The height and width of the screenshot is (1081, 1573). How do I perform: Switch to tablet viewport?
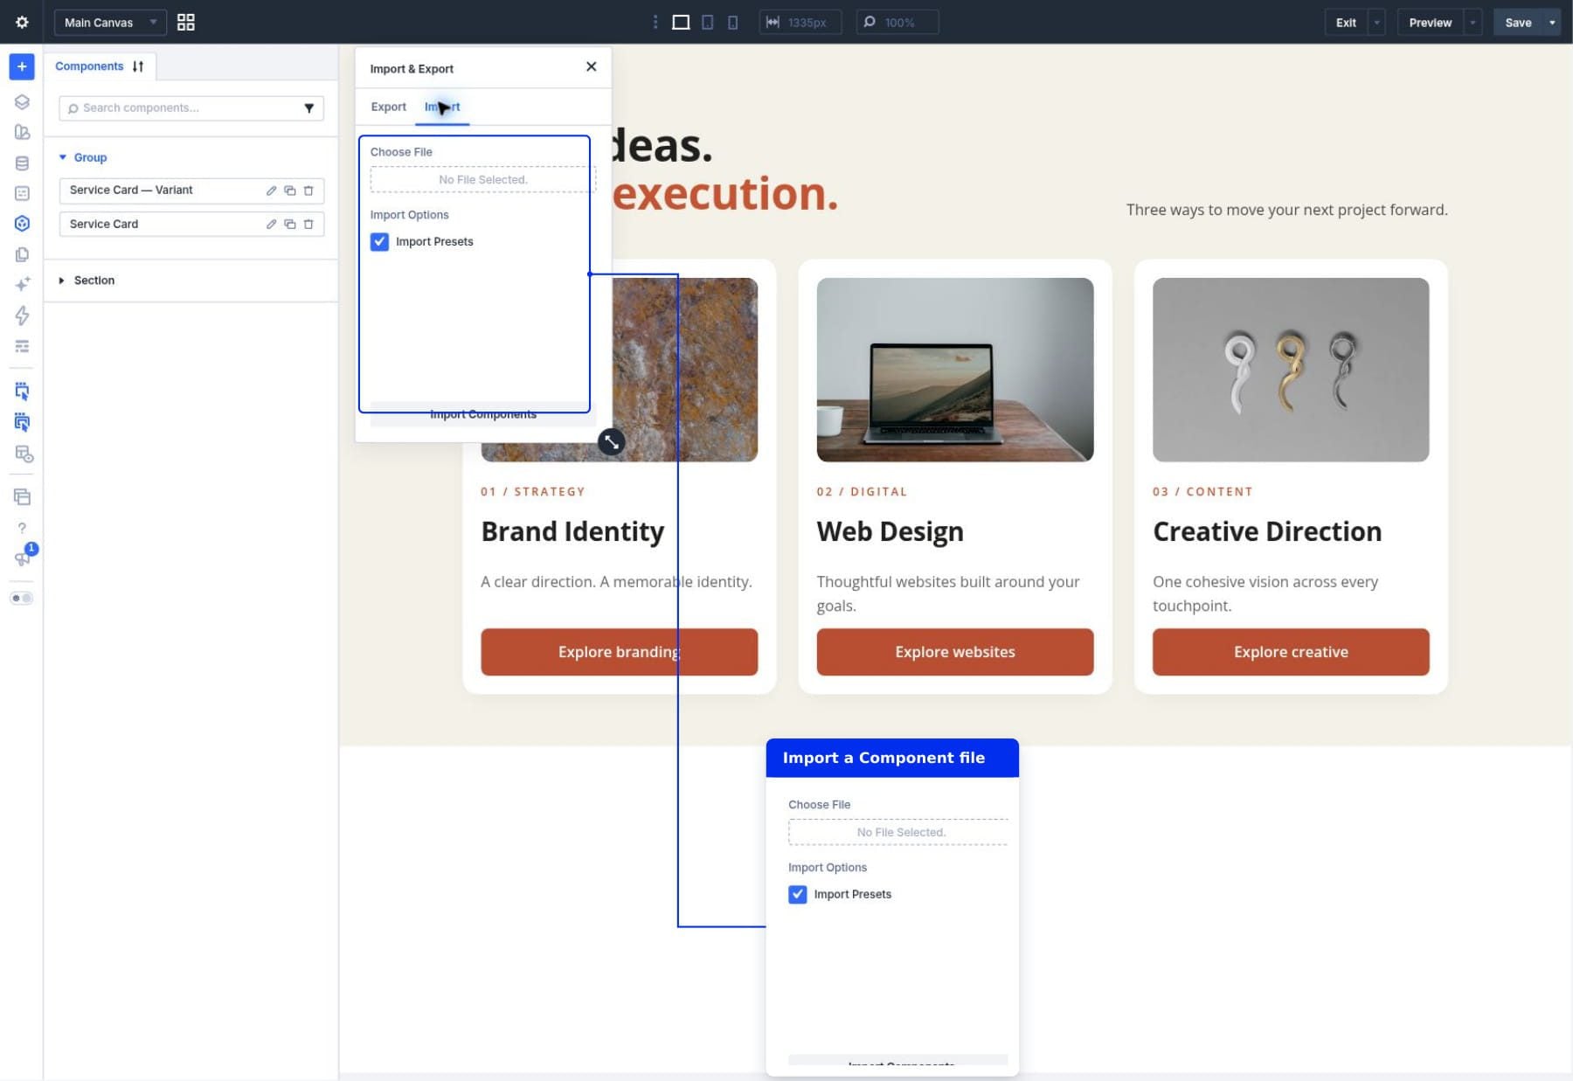coord(708,22)
